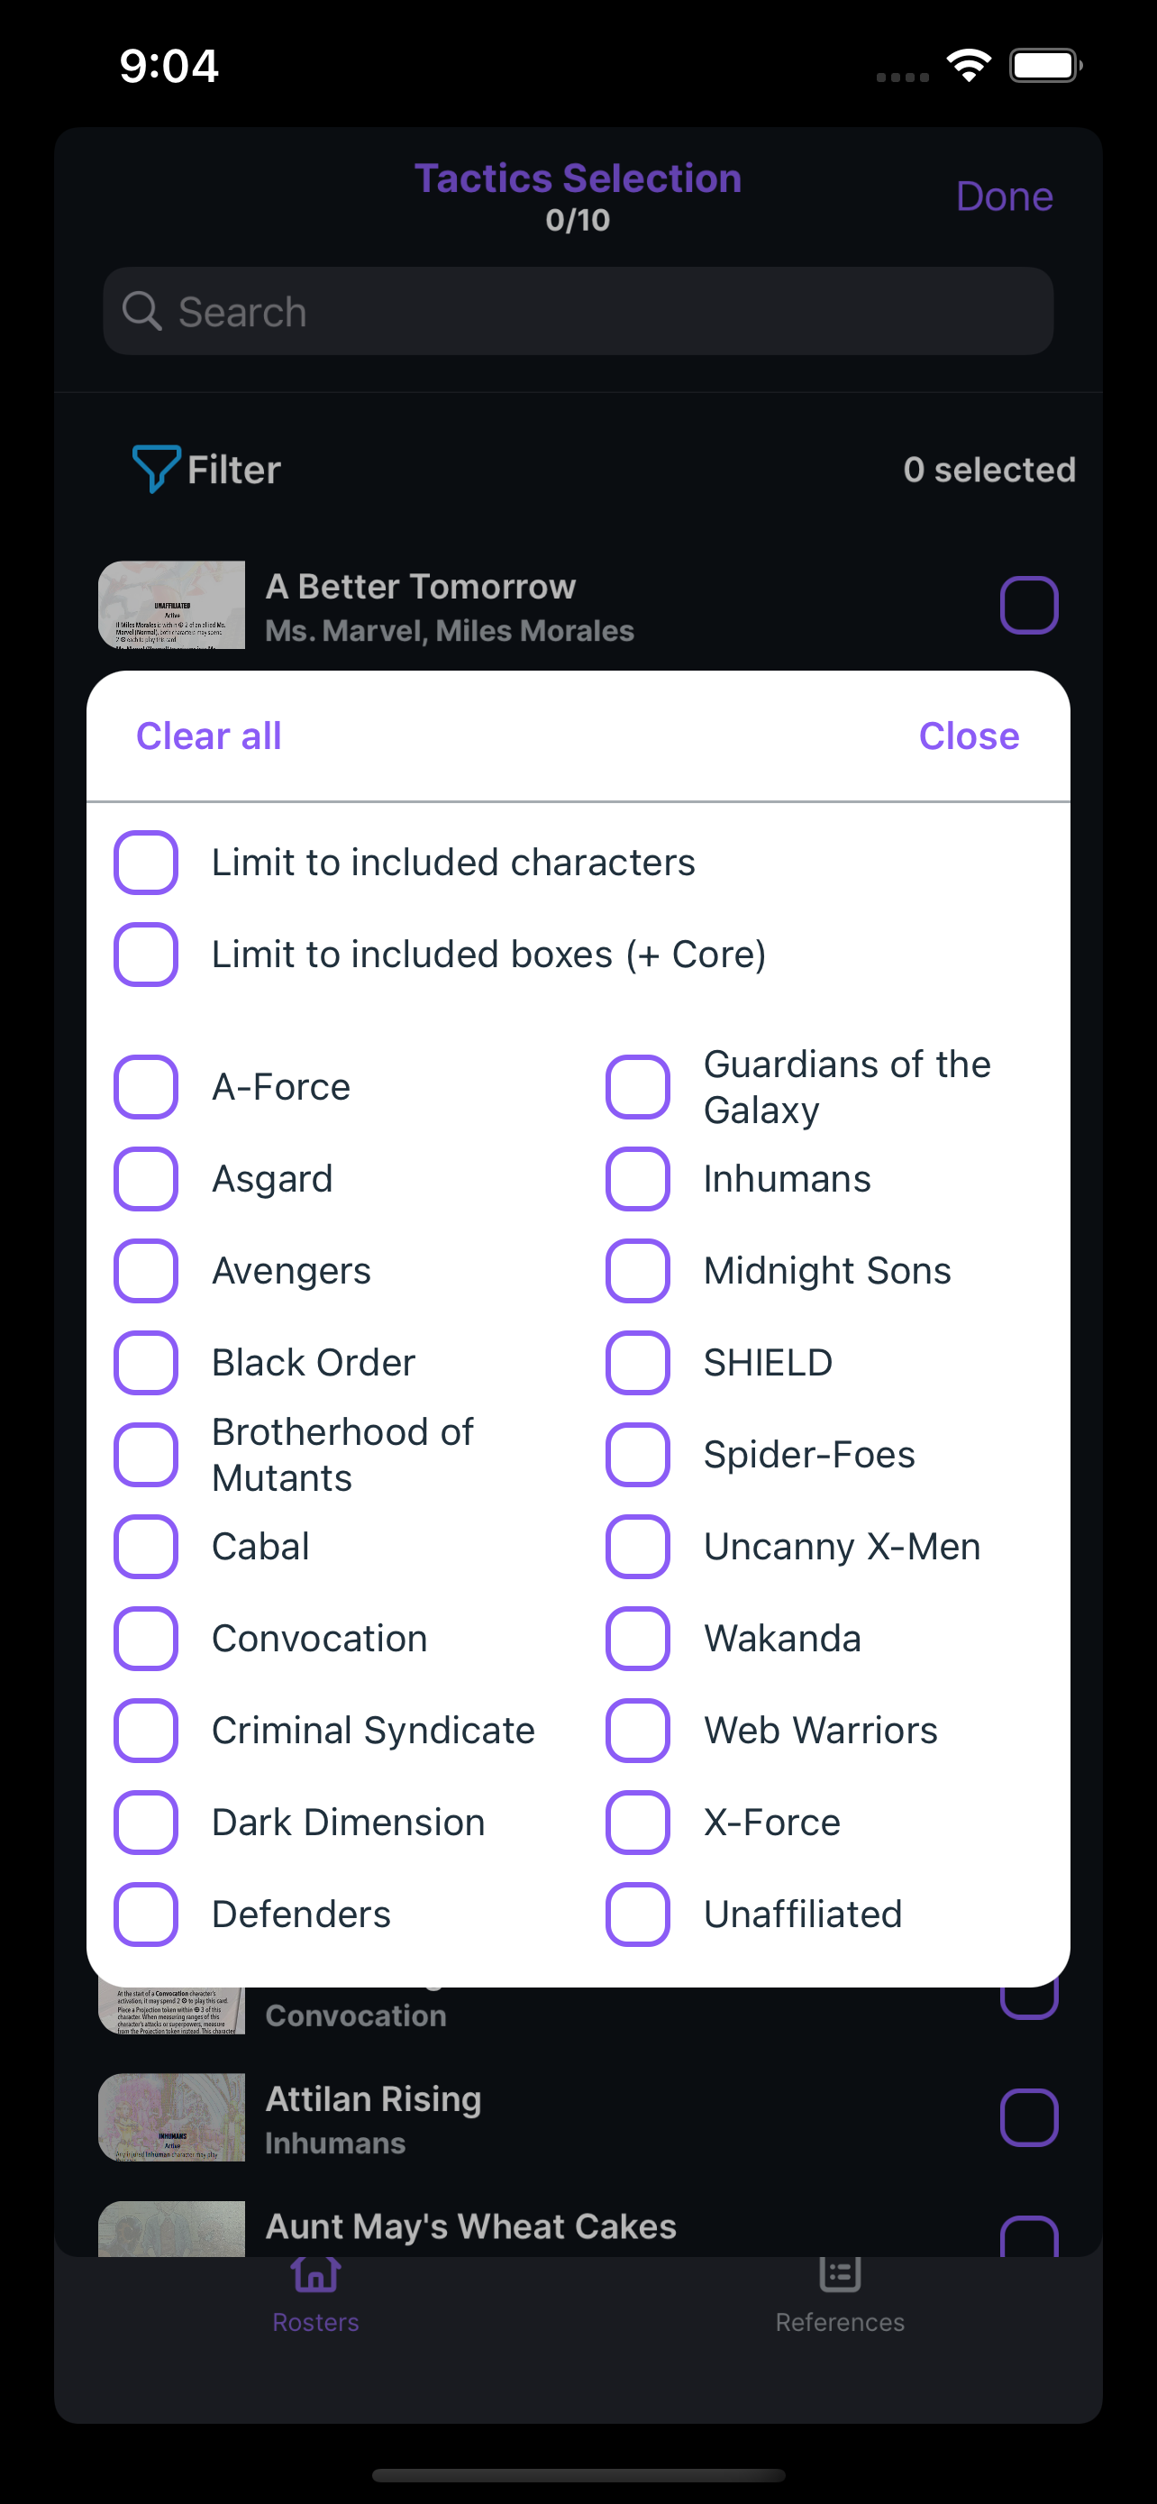Open the Rosters tab icon
The width and height of the screenshot is (1157, 2504).
click(315, 2273)
